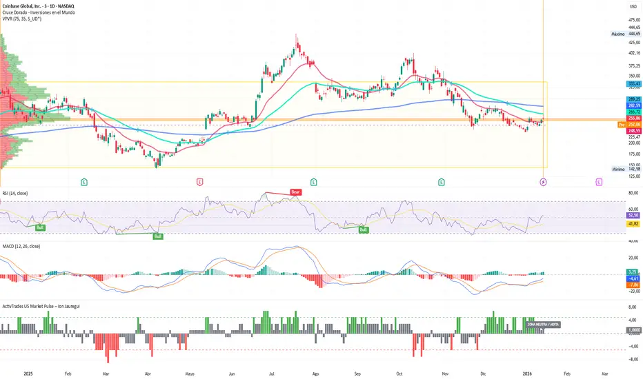The width and height of the screenshot is (643, 379).
Task: Click the 475,00 price axis tick
Action: (634, 20)
